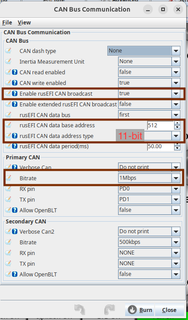Open Enable rusEFI CAN broadcast dropdown
The width and height of the screenshot is (188, 320).
click(x=149, y=93)
